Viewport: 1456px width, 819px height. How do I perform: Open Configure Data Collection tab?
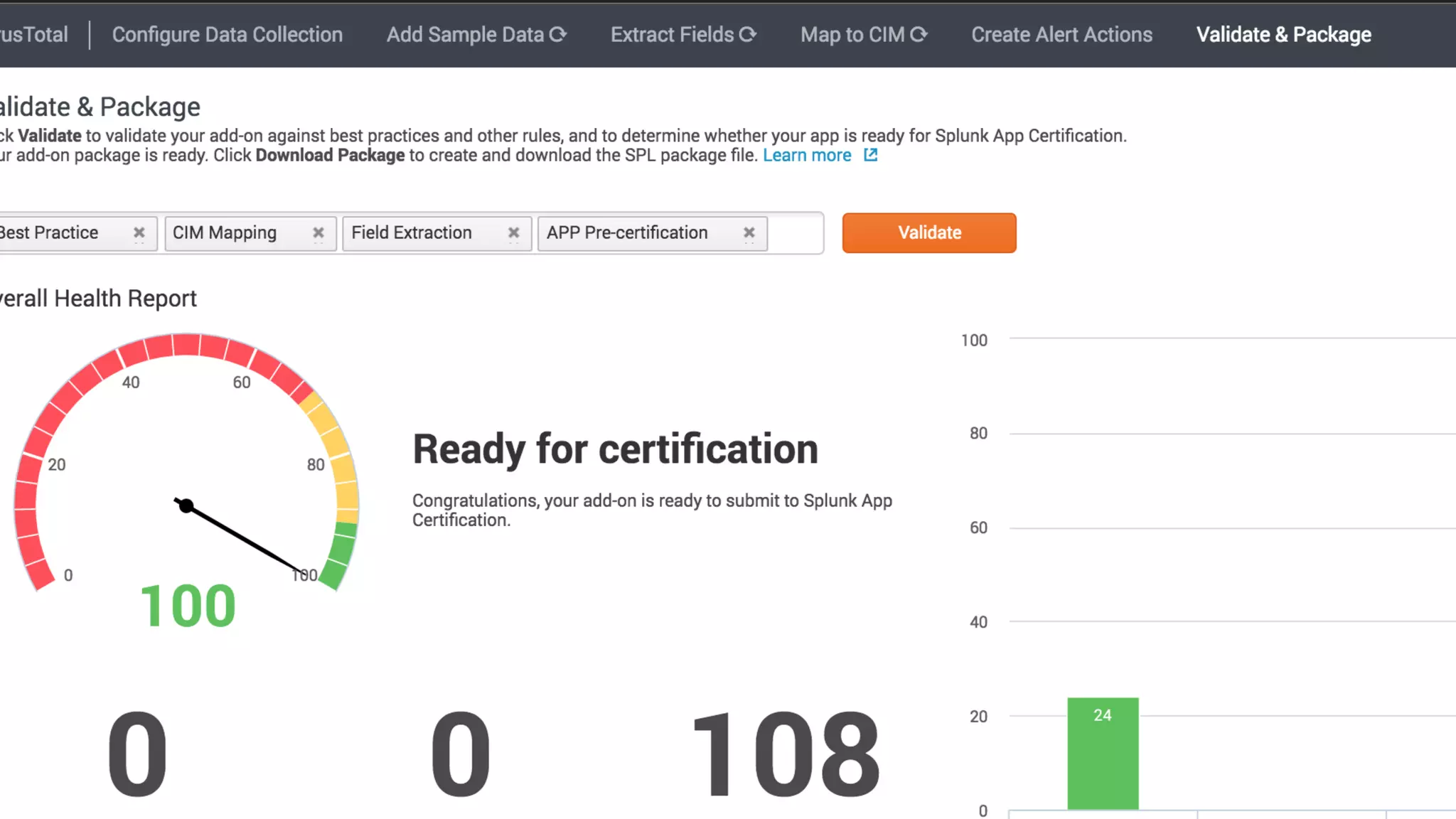[227, 34]
